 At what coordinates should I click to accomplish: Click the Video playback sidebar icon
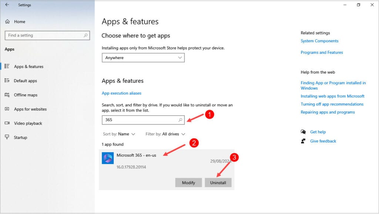pos(7,123)
